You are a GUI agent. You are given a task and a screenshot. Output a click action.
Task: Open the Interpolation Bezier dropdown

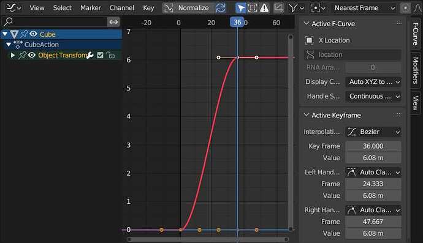(x=373, y=132)
